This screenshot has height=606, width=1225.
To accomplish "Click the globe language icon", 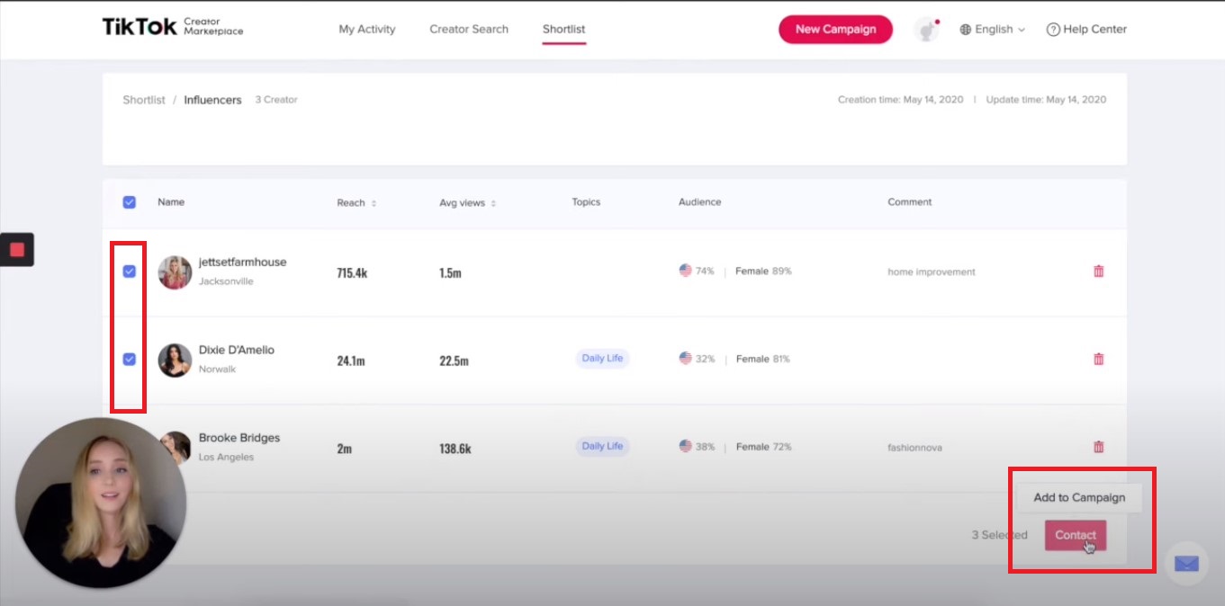I will (x=966, y=30).
